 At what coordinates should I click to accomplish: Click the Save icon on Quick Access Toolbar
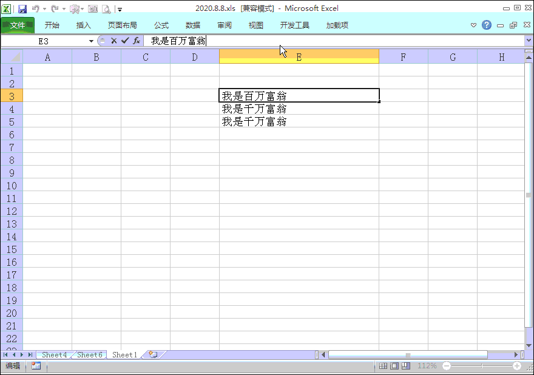pos(22,9)
